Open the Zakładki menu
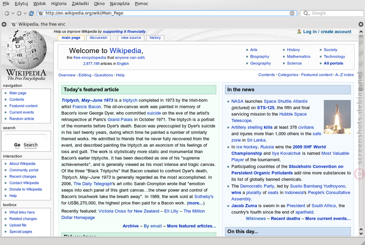The height and width of the screenshot is (245, 365). (80, 4)
